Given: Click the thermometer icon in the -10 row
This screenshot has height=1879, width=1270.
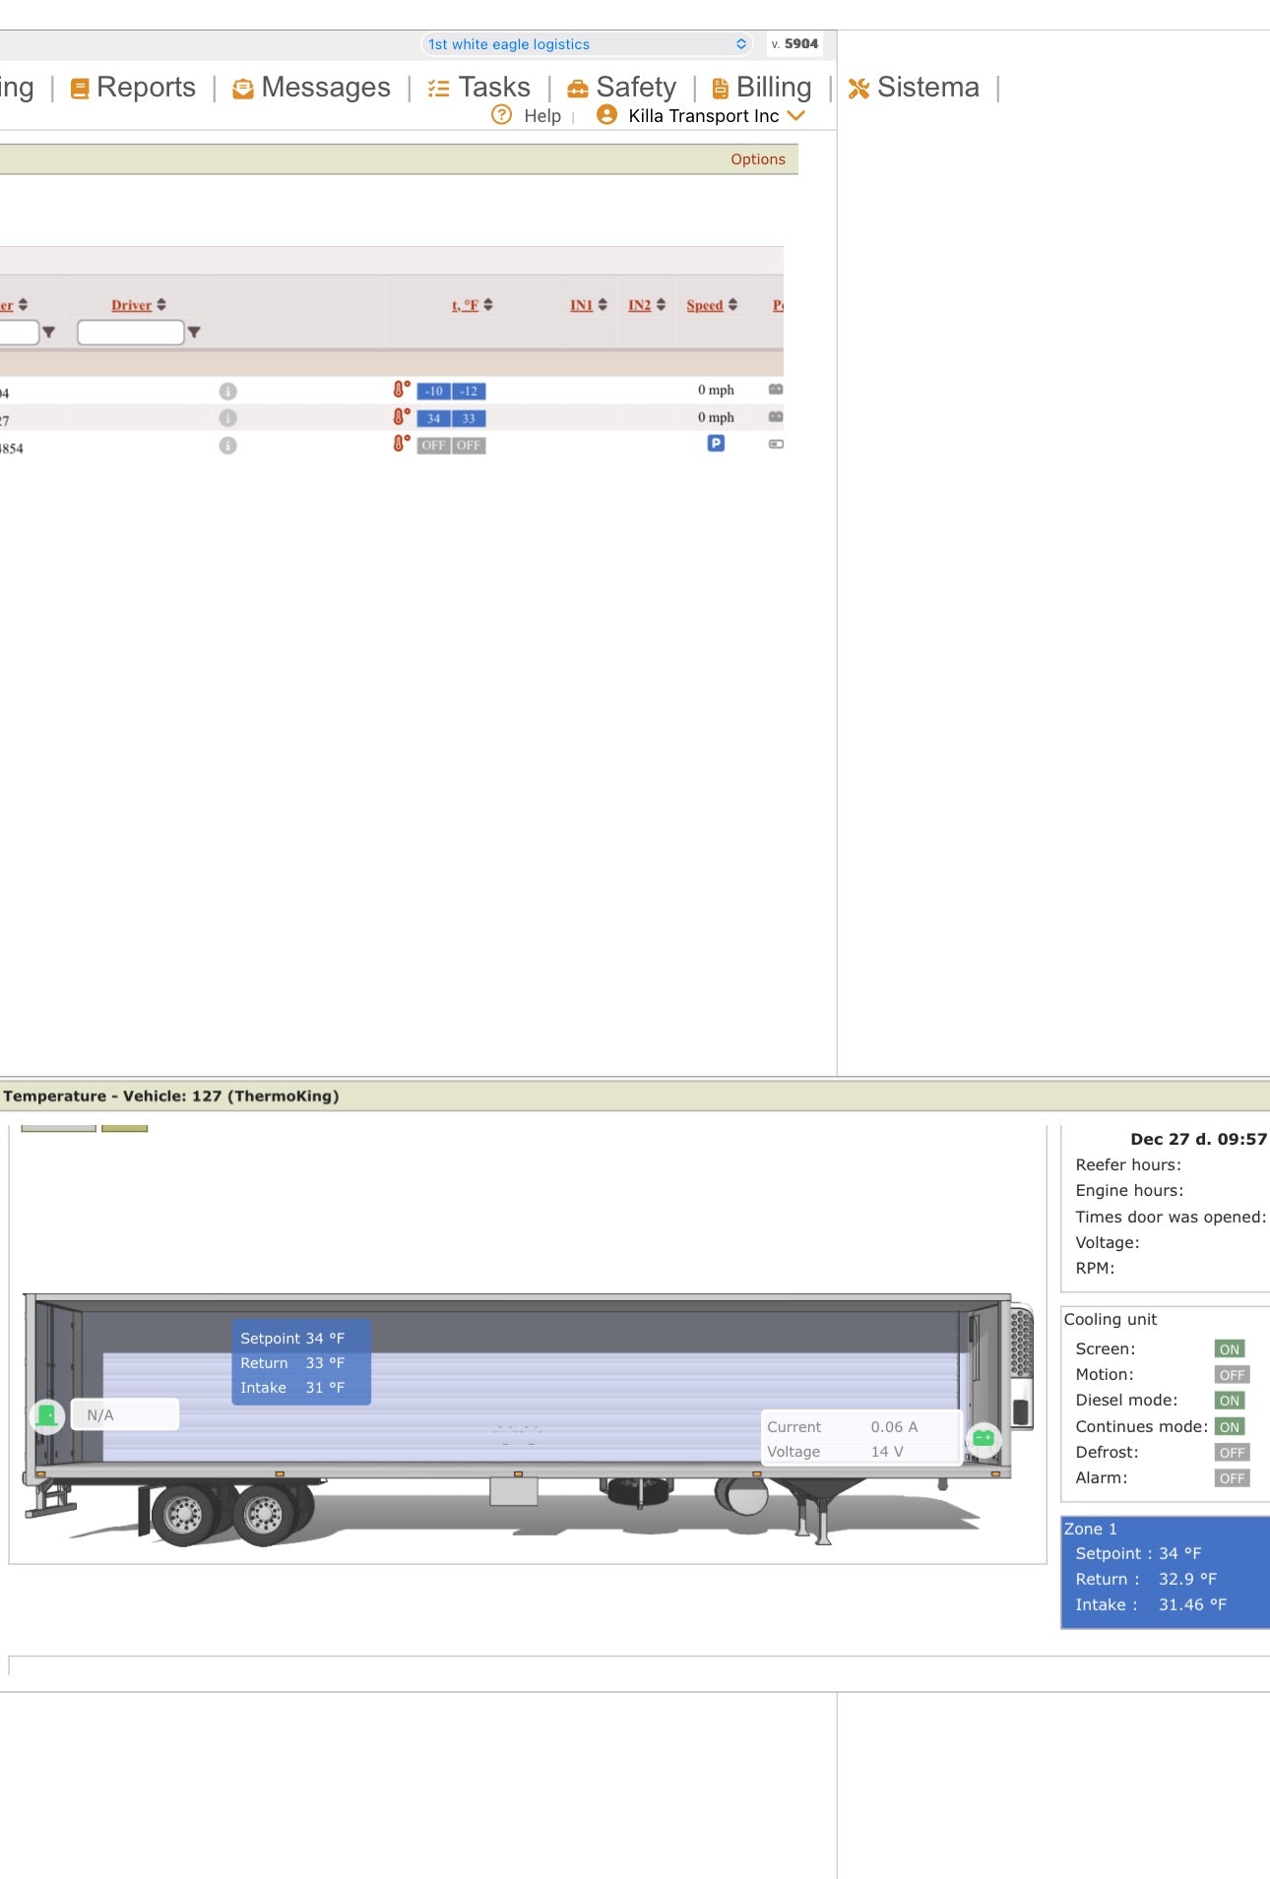Looking at the screenshot, I should (x=401, y=390).
